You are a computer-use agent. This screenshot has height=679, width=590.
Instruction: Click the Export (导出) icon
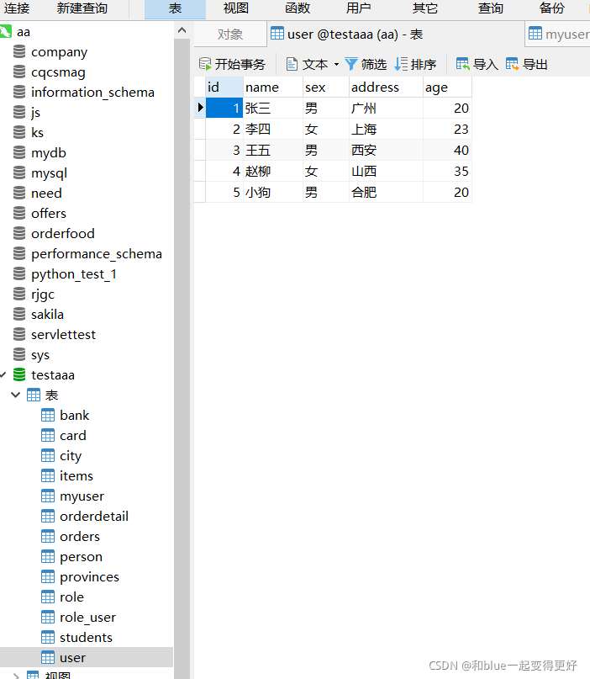[512, 64]
